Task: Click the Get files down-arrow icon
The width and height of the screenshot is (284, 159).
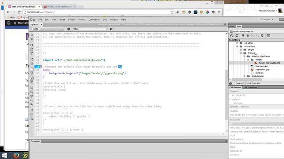Action: click(243, 35)
